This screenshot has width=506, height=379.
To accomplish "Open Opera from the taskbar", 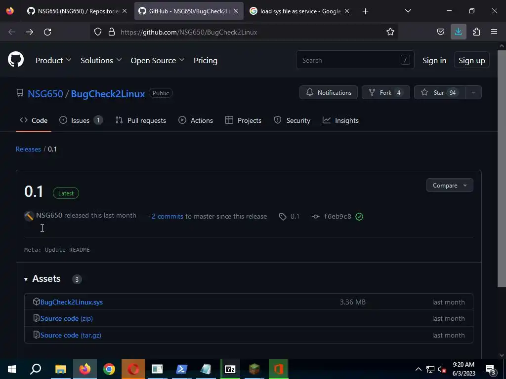I will [133, 369].
